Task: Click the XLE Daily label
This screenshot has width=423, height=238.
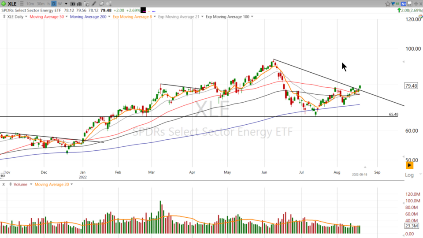Action: point(15,17)
